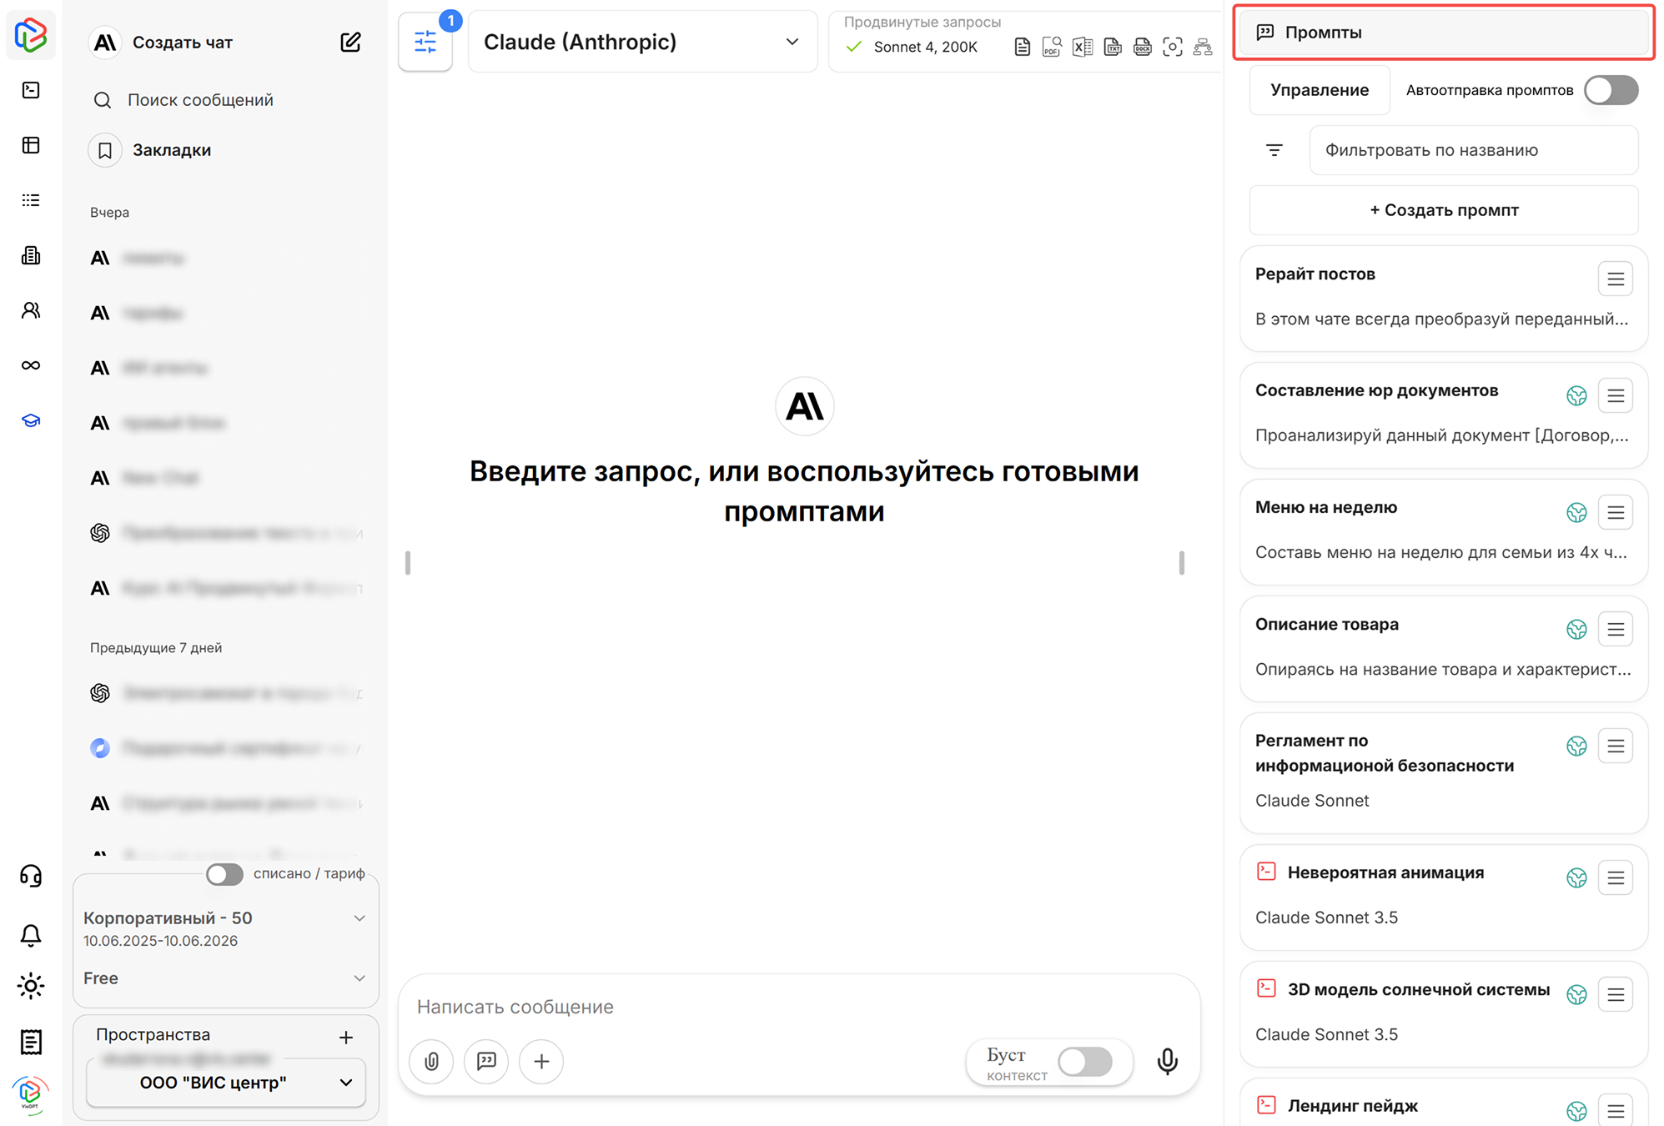Open the graduation cap learning icon

(31, 420)
